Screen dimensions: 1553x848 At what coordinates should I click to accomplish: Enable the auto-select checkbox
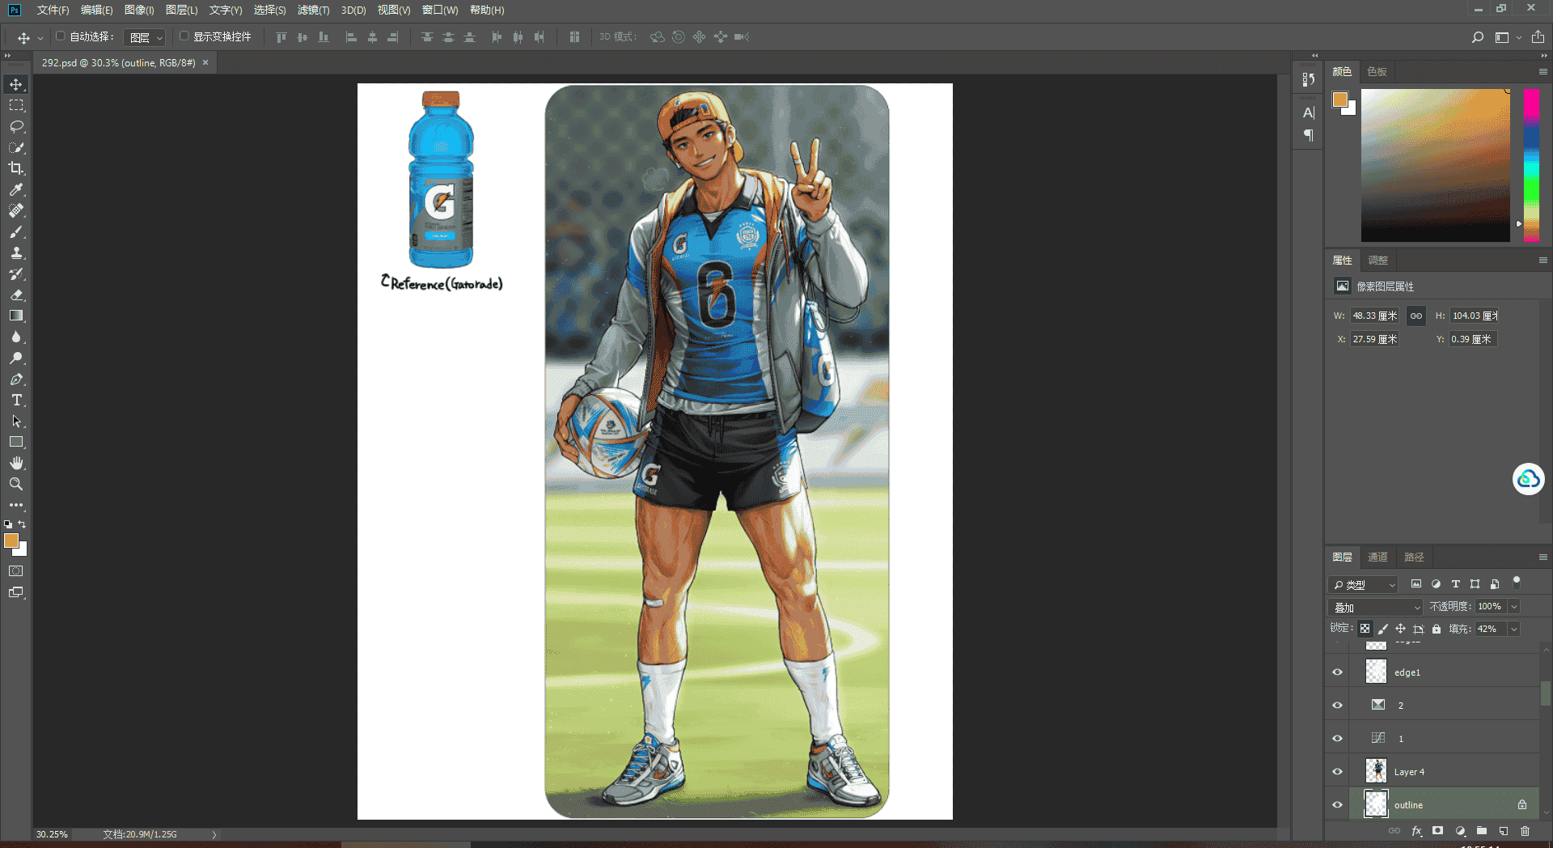coord(60,36)
